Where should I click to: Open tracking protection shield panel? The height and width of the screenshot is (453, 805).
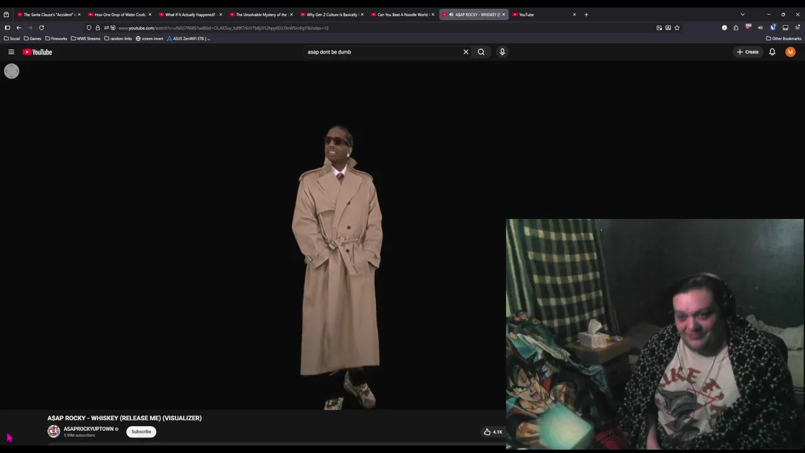click(x=89, y=28)
